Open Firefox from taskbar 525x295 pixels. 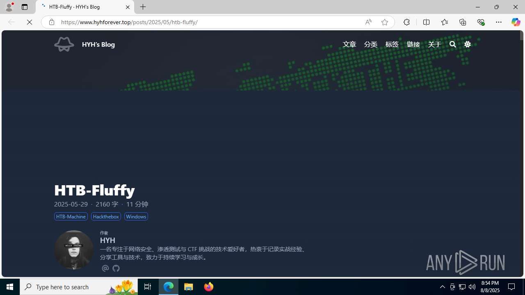[208, 287]
